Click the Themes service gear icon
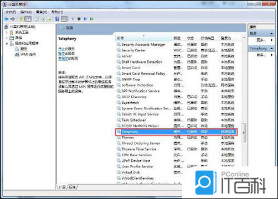 [119, 138]
